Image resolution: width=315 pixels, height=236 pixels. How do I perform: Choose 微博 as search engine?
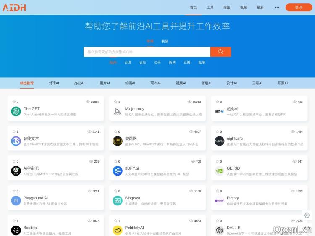pyautogui.click(x=172, y=63)
